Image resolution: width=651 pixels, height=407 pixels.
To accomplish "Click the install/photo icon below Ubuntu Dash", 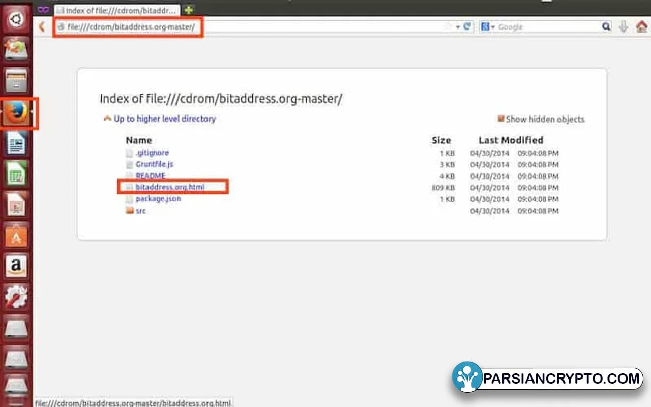I will pyautogui.click(x=16, y=50).
